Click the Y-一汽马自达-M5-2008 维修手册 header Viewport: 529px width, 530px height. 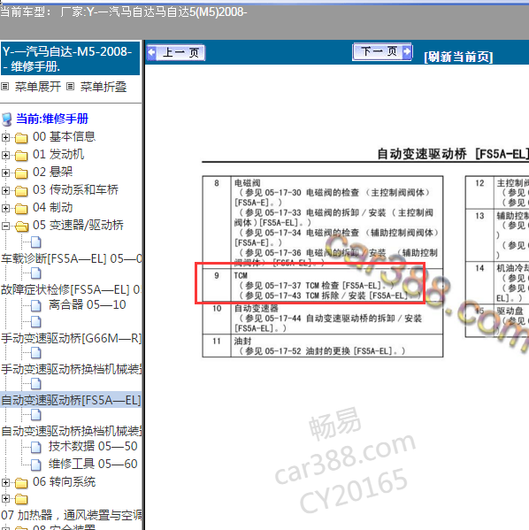point(70,58)
